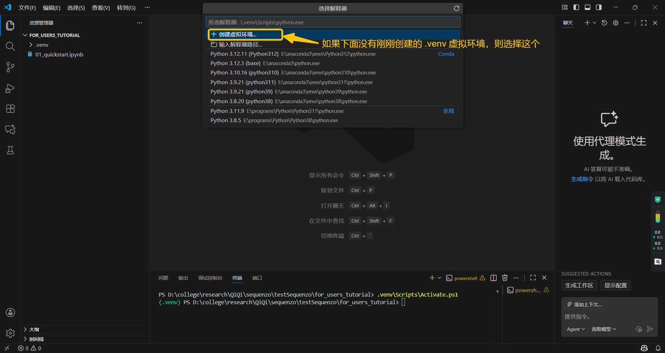Toggle the primary sidebar layout button

(x=576, y=8)
